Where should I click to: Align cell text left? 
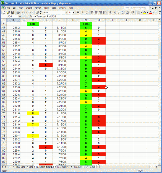(x=92, y=12)
